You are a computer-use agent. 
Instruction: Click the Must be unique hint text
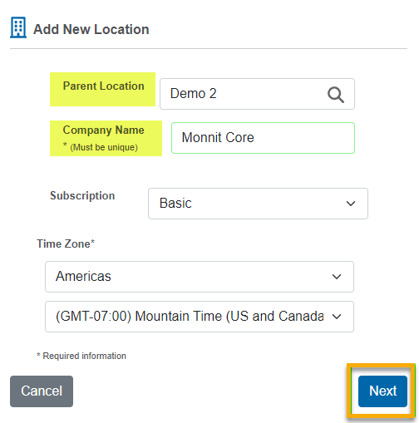[x=104, y=147]
